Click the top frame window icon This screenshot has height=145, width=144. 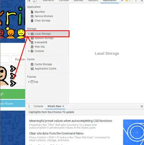[32, 82]
